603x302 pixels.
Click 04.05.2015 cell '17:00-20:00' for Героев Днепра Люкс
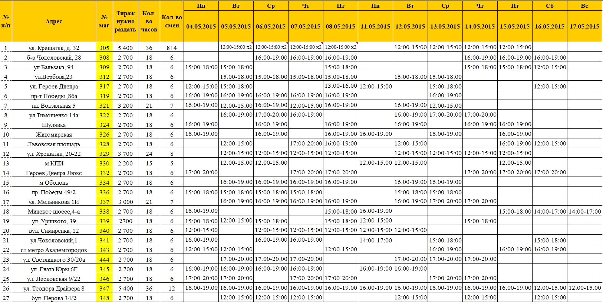click(x=201, y=172)
